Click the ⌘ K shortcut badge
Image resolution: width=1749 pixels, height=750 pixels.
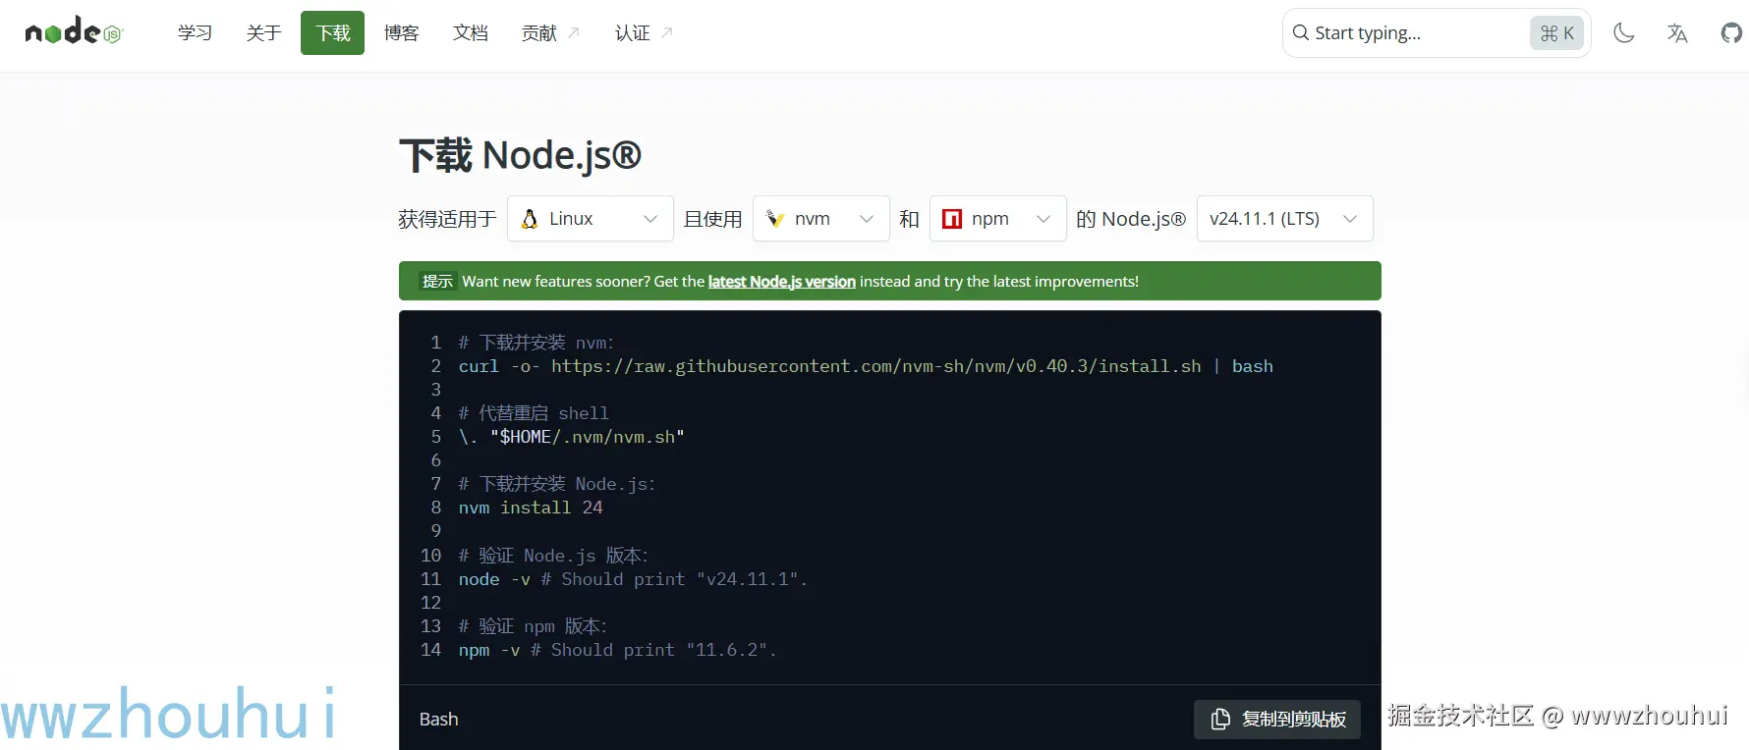click(1557, 33)
